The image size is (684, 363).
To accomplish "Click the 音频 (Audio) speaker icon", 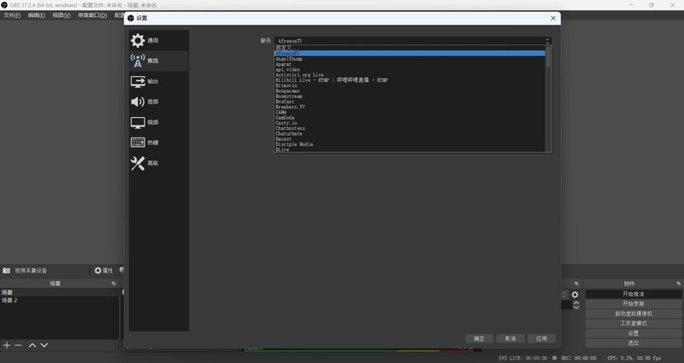I will click(x=138, y=102).
